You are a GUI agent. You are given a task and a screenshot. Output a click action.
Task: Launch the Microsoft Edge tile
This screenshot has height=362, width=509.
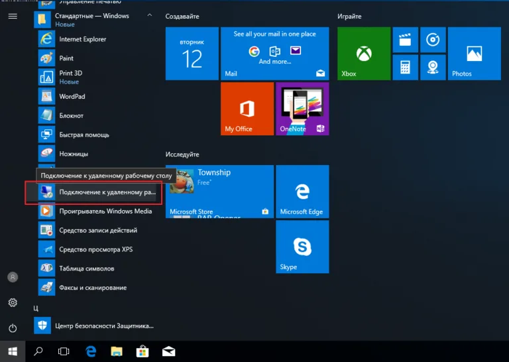(302, 192)
